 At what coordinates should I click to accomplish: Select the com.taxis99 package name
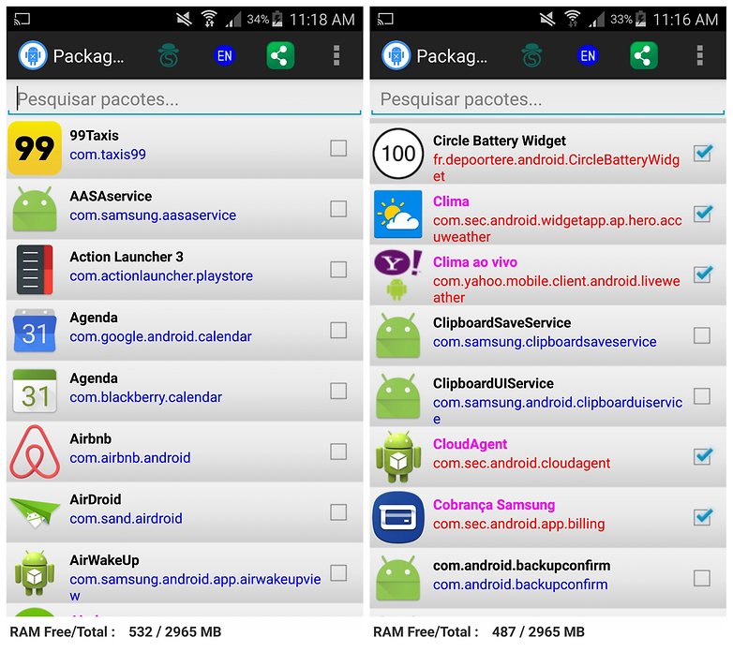point(108,155)
